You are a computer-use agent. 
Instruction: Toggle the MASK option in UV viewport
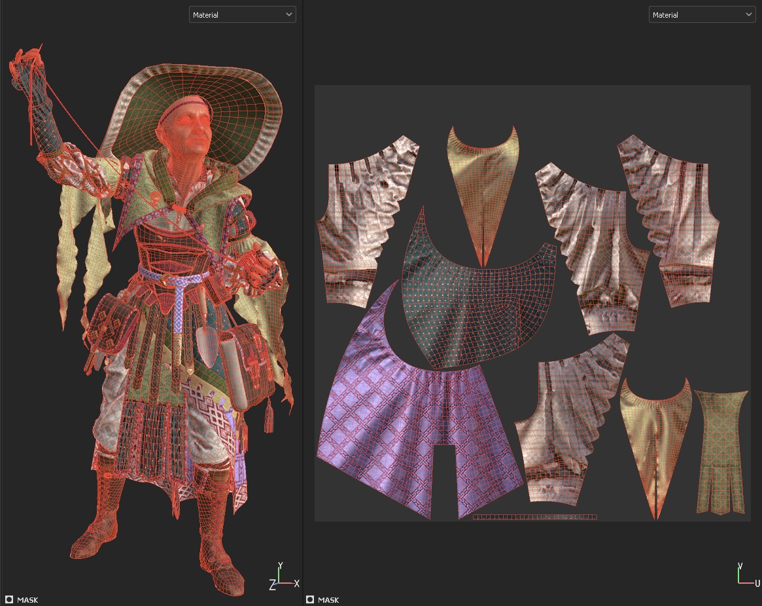(310, 599)
